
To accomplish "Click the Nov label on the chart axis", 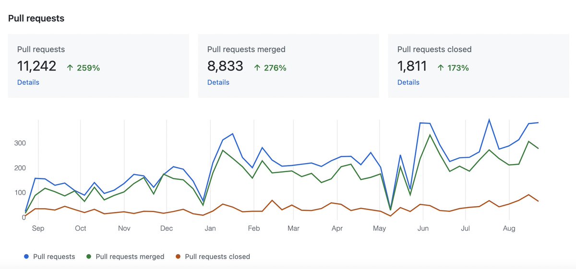I will (124, 228).
